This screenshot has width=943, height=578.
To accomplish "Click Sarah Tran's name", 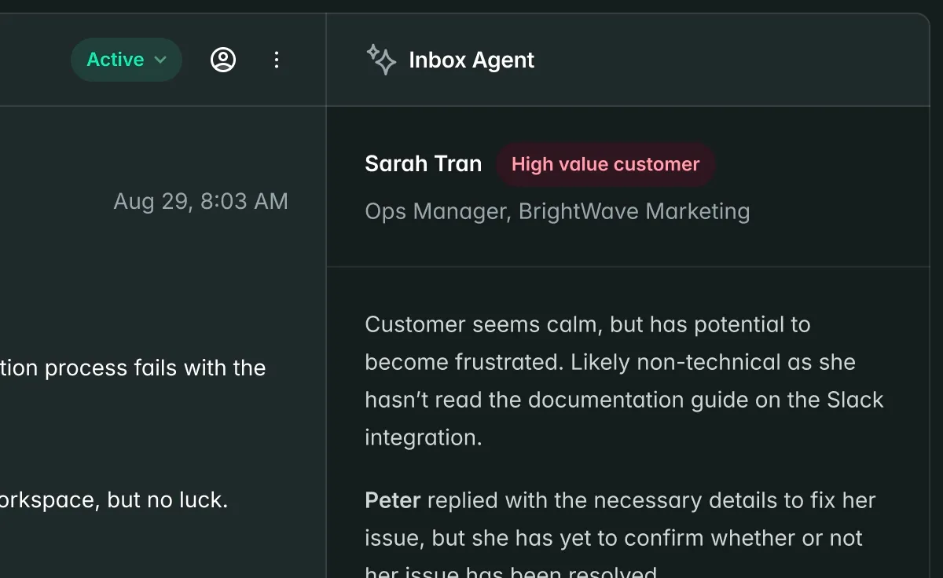I will click(x=423, y=163).
